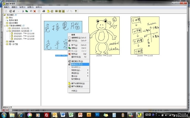Click the square edit-note icon in toolbar
Viewport: 190px width, 118px height.
coord(39,11)
